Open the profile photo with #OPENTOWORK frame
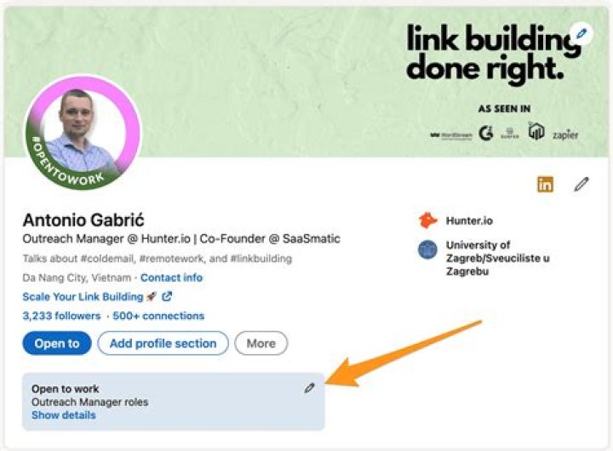This screenshot has height=451, width=613. (x=83, y=134)
